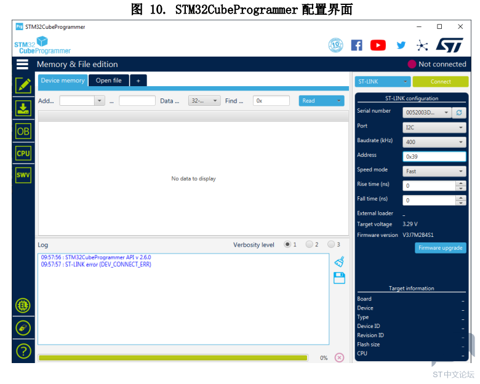Clear the log with broom icon
480x384 pixels.
(339, 262)
